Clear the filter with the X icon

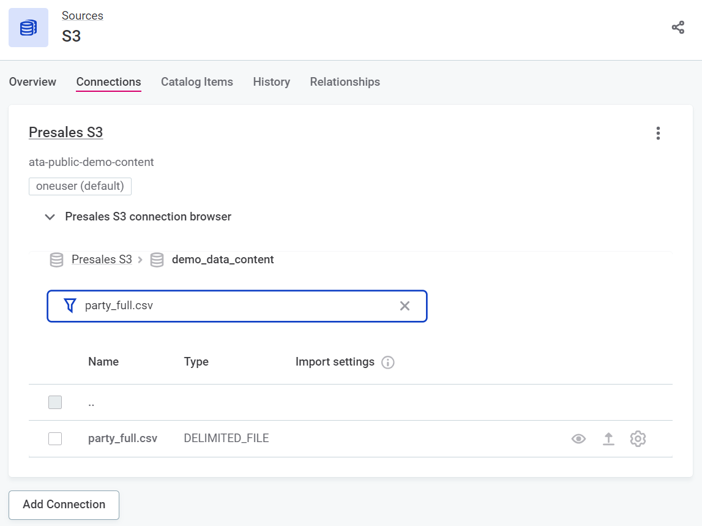tap(405, 306)
